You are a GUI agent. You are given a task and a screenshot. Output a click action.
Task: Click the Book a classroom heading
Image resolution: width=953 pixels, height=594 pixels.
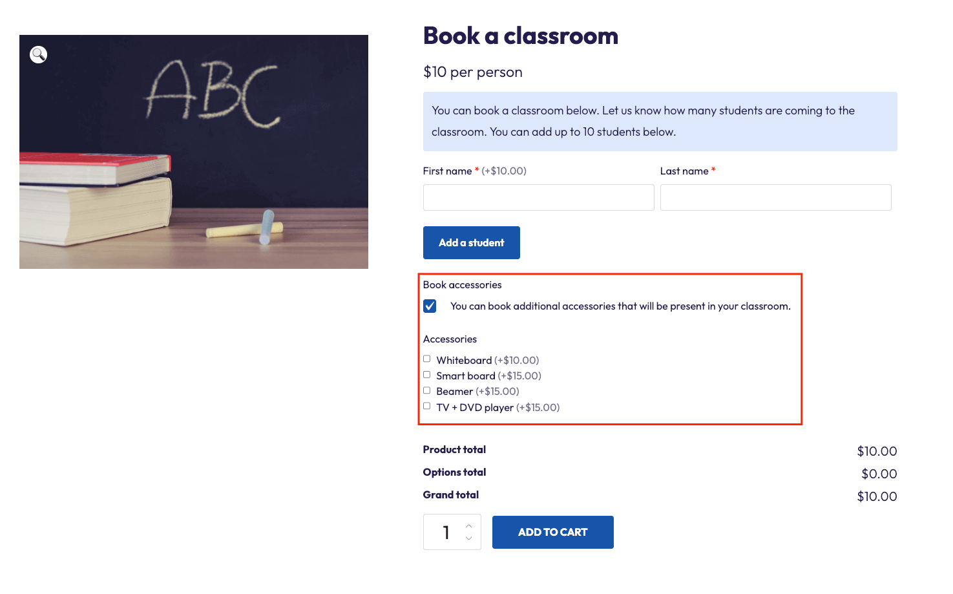tap(520, 36)
